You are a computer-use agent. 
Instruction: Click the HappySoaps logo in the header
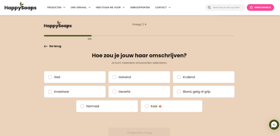pos(20,7)
